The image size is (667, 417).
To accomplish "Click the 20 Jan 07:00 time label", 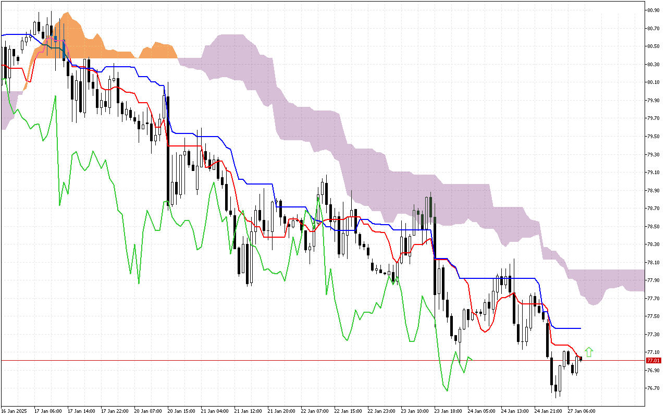I will (148, 411).
